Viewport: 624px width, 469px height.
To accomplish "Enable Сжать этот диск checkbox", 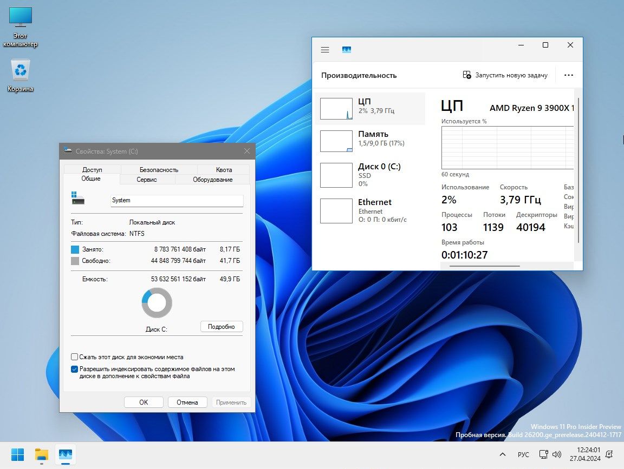I will [x=74, y=357].
